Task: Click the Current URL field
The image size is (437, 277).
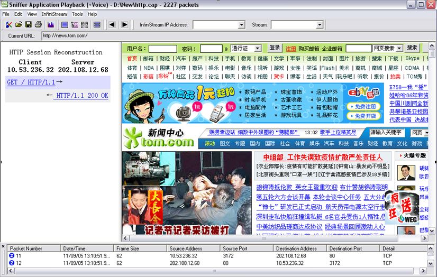Action: click(x=239, y=35)
